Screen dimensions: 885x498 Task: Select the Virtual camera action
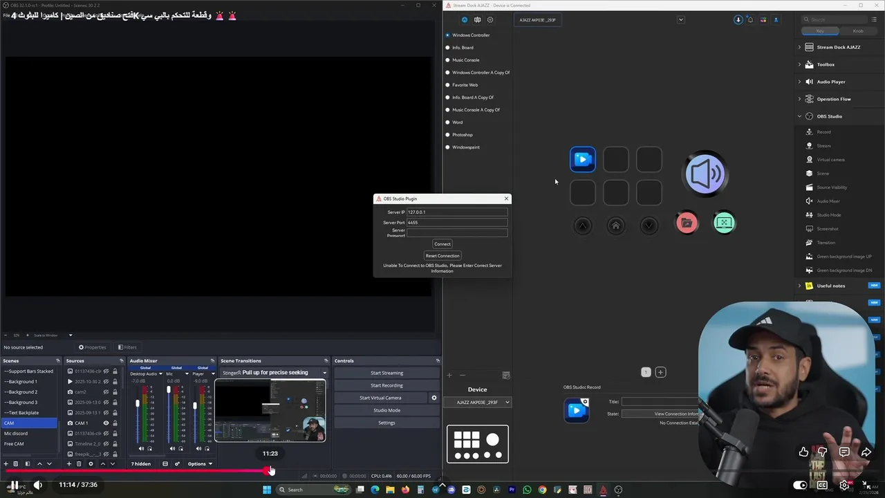coord(831,160)
